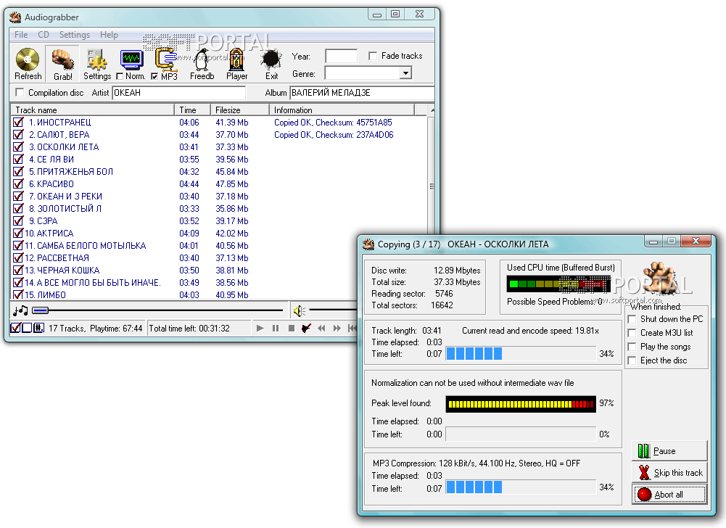This screenshot has height=528, width=726.
Task: Click the Skip this track button
Action: point(669,473)
